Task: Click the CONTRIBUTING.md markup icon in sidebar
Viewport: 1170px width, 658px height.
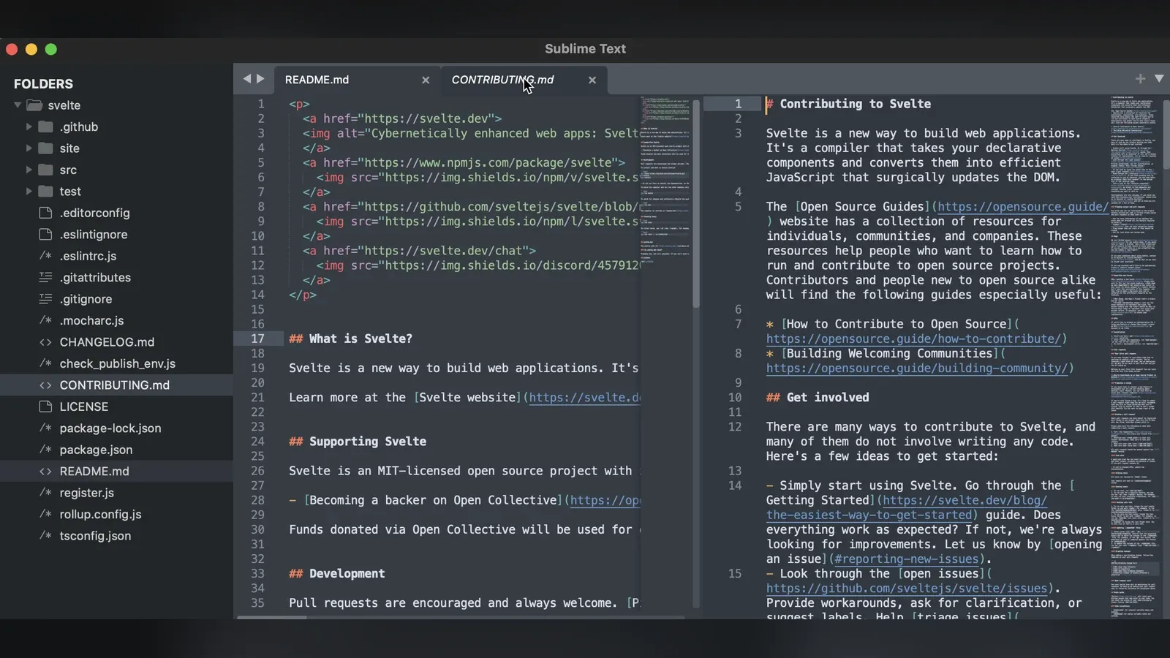Action: pyautogui.click(x=45, y=385)
